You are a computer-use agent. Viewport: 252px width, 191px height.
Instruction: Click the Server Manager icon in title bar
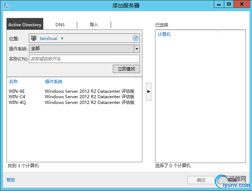[6, 5]
